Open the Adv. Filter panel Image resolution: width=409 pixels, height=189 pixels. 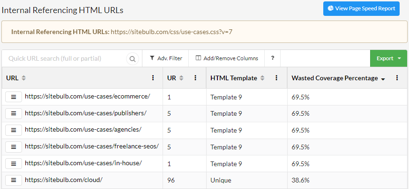point(166,58)
